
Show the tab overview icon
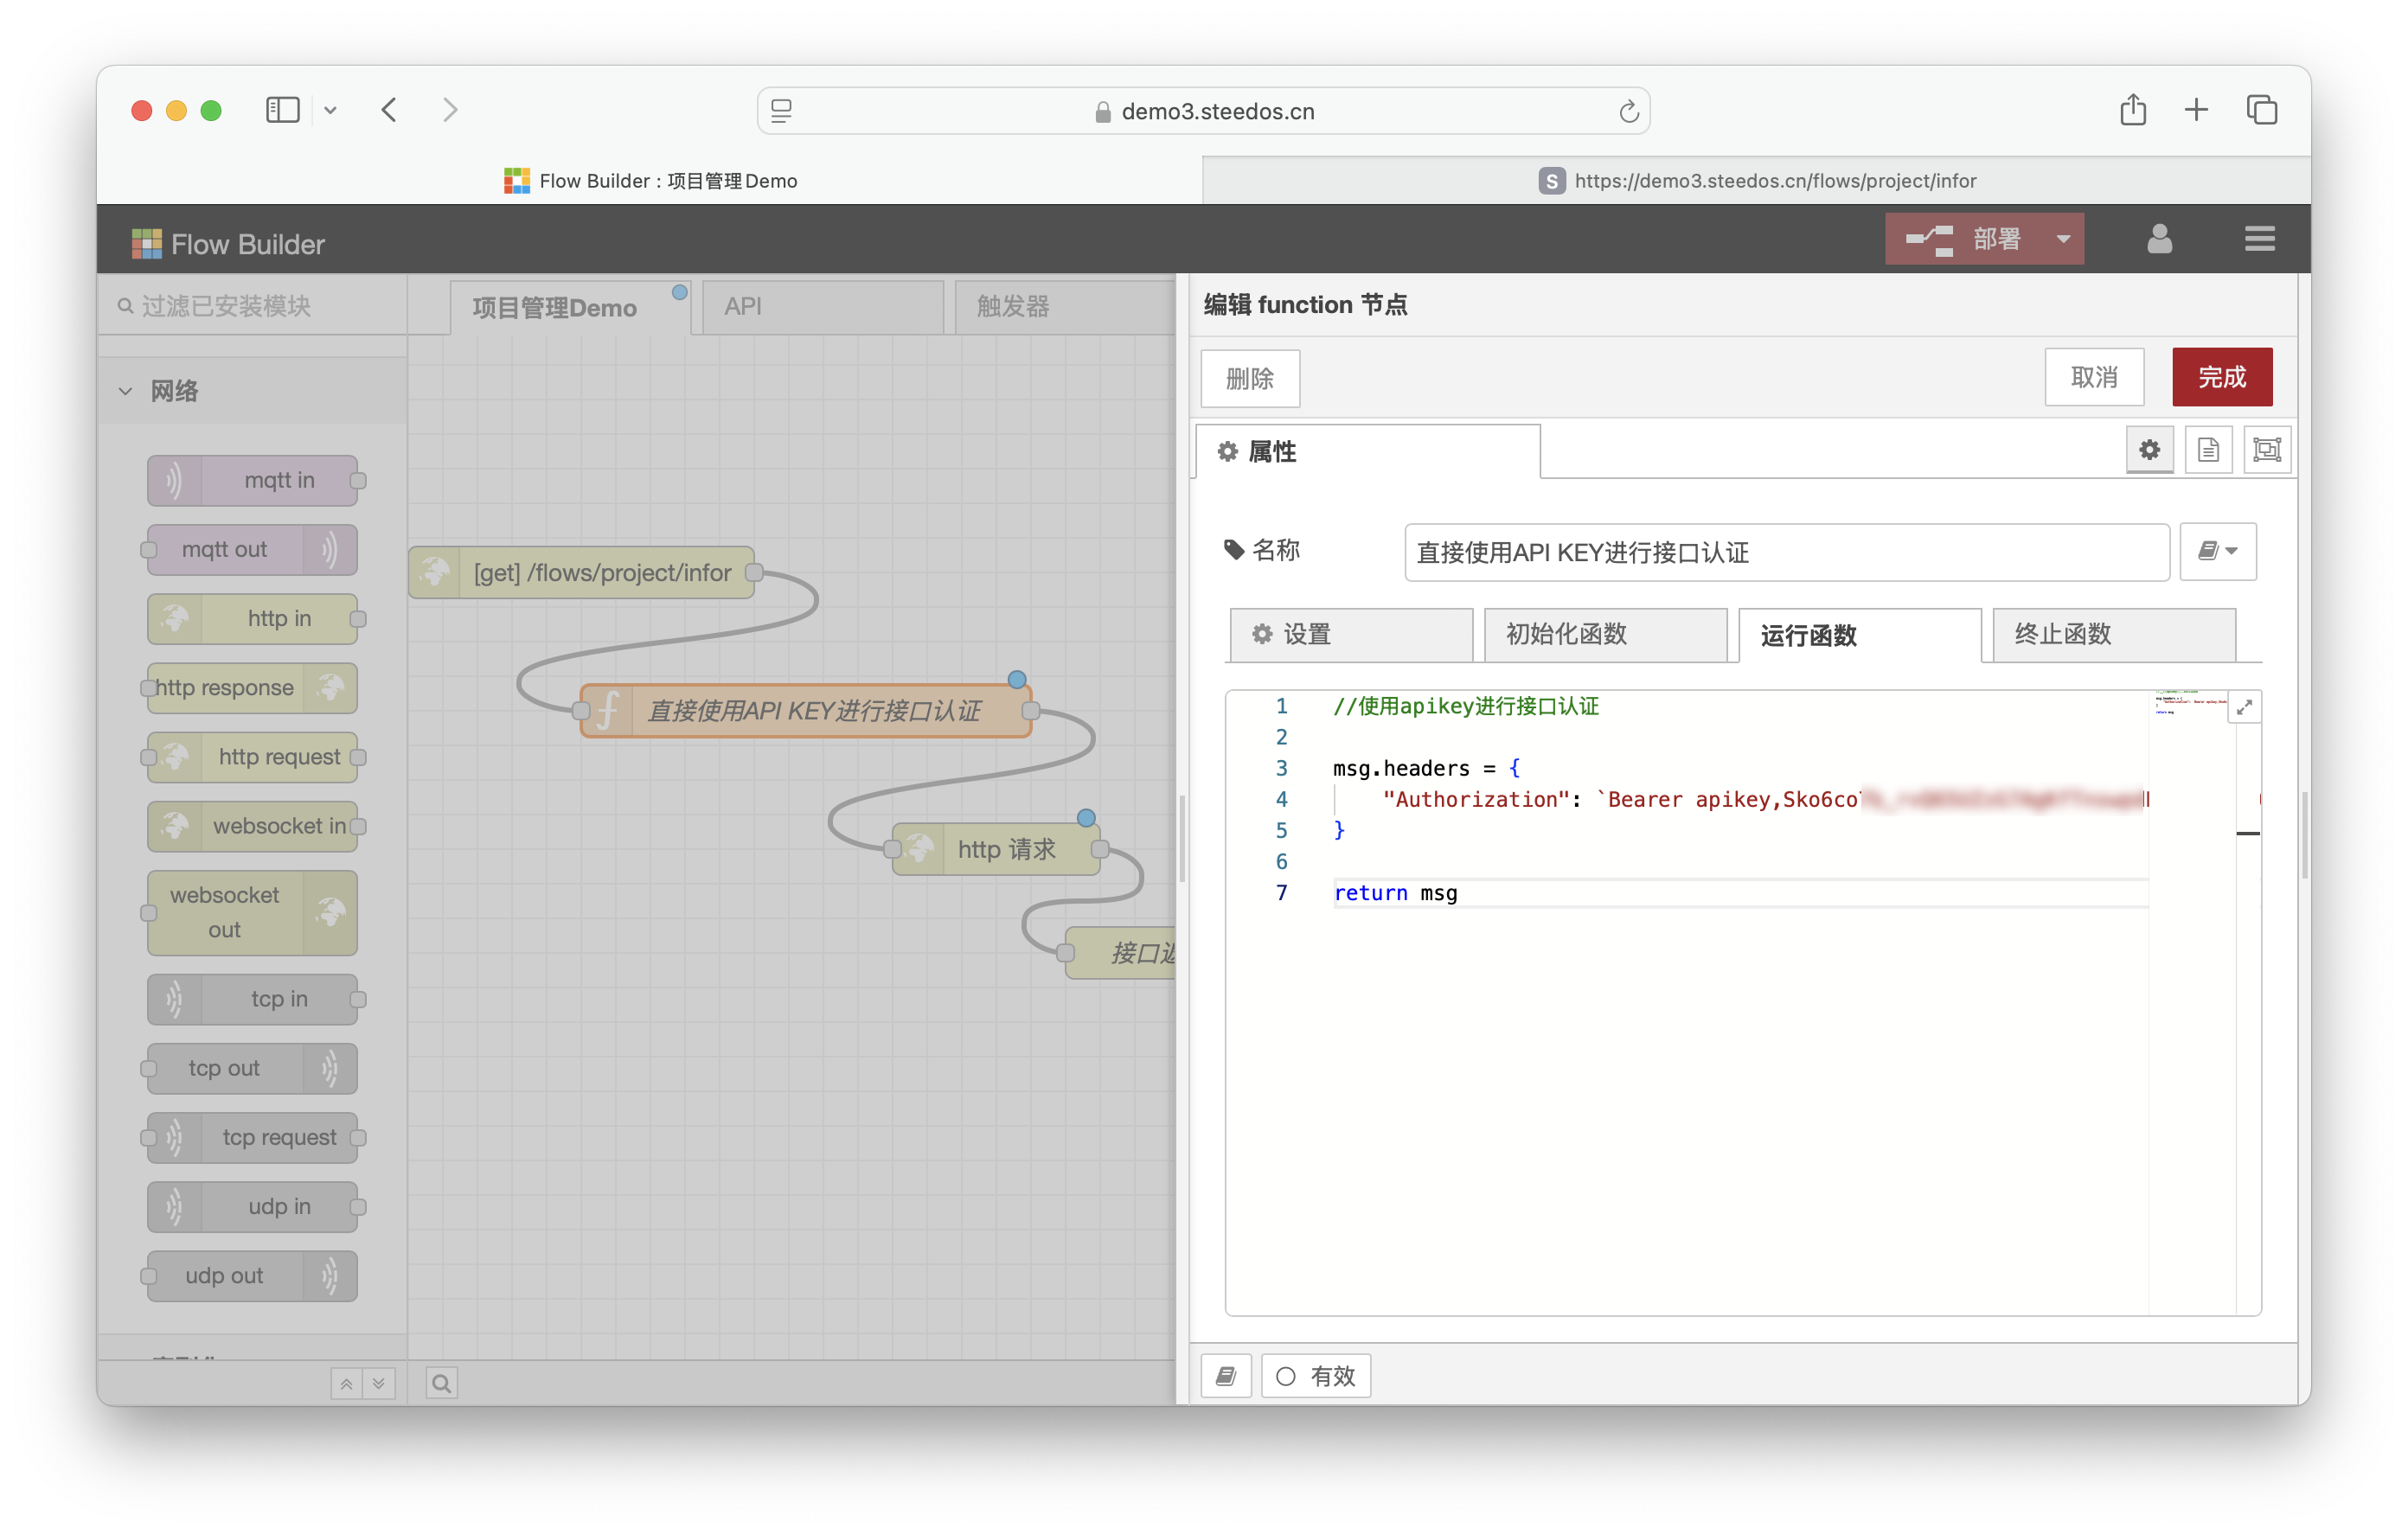tap(2261, 110)
